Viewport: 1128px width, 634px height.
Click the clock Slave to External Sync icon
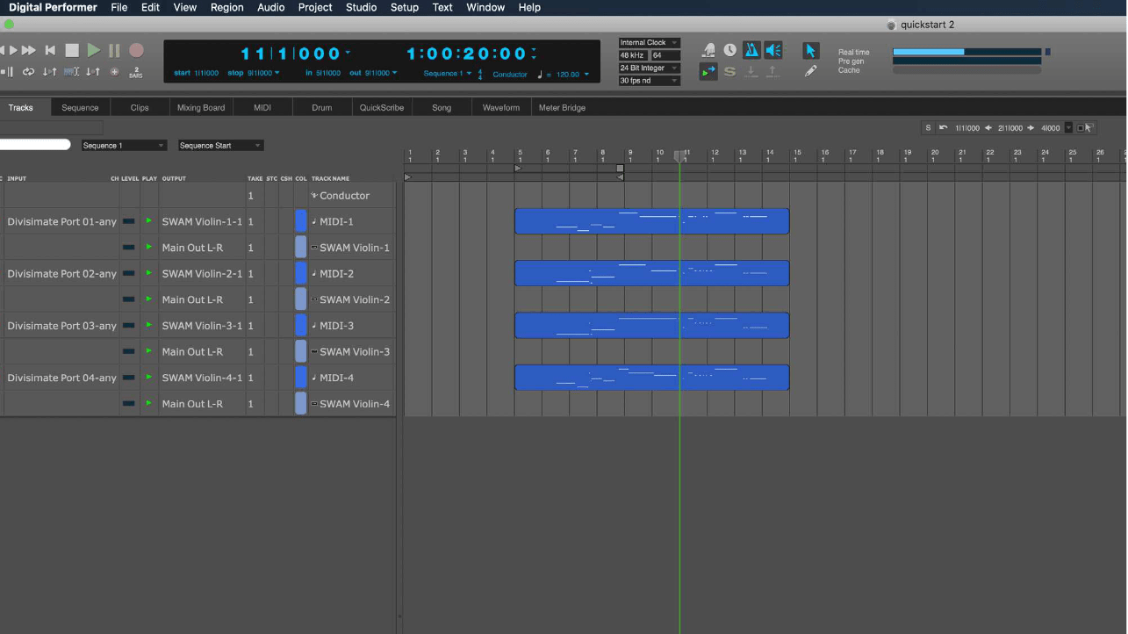[x=730, y=51]
